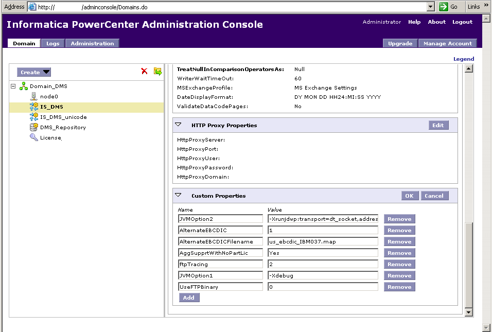Select License in the domain tree
Viewport: 492px width, 332px height.
coord(50,138)
